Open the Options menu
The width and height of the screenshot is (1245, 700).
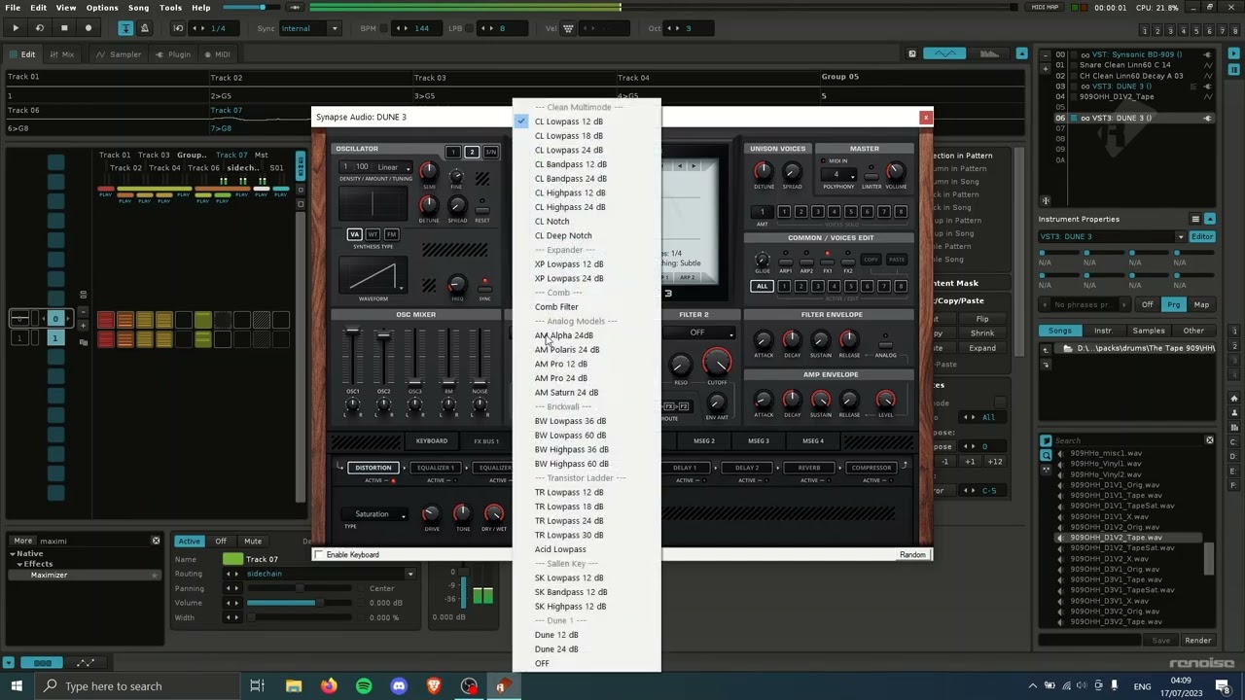102,8
